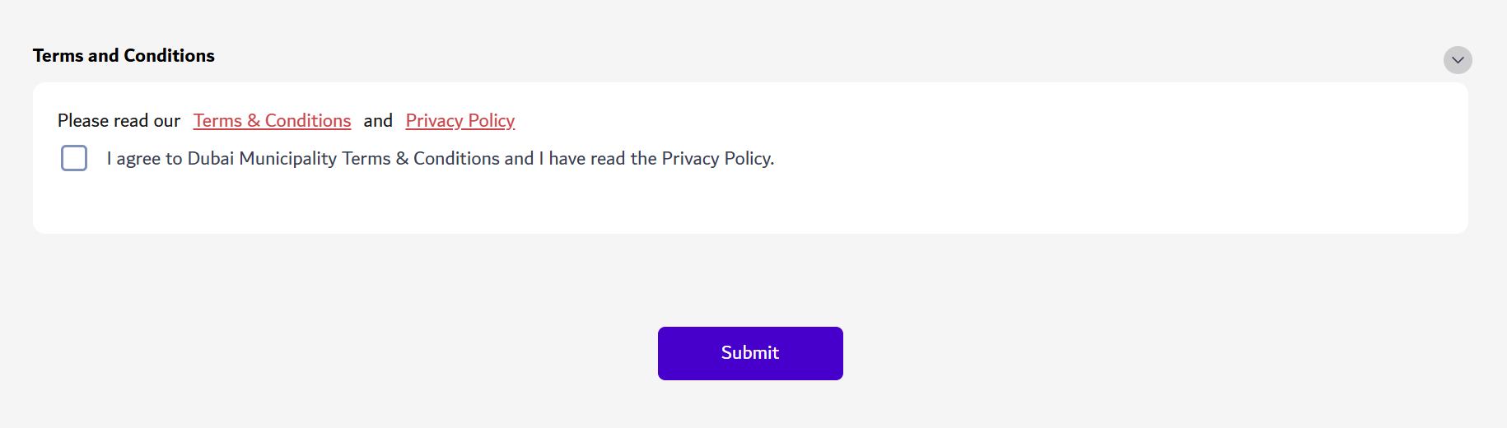The image size is (1507, 428).
Task: Toggle the Terms and Conditions panel arrow
Action: (1458, 60)
